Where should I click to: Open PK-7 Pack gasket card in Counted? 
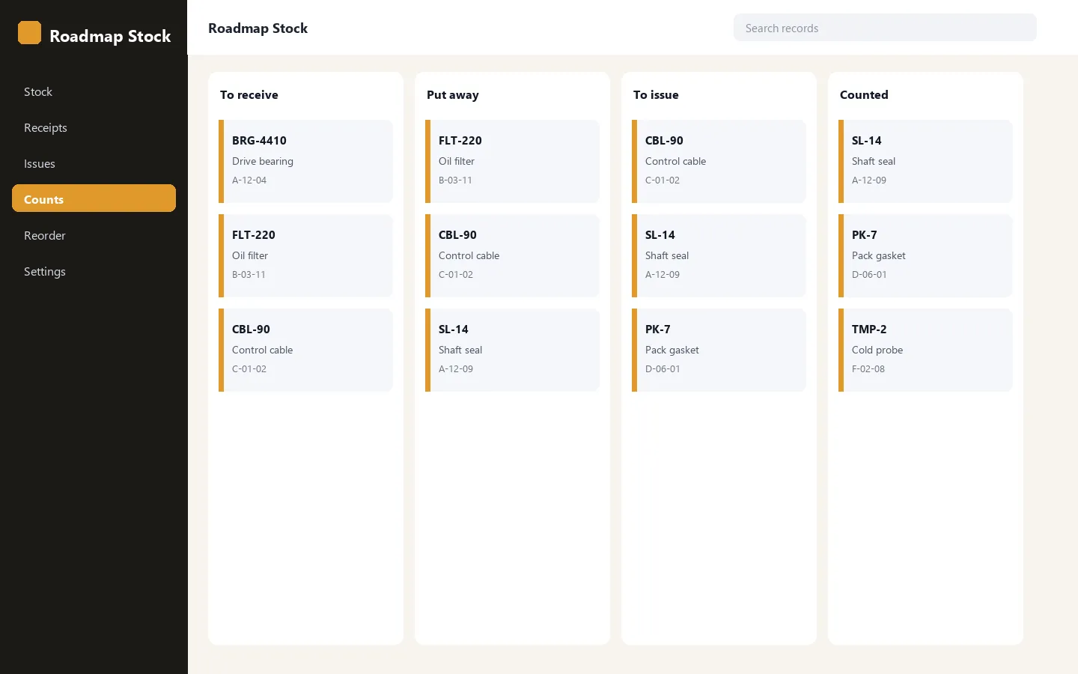[925, 255]
